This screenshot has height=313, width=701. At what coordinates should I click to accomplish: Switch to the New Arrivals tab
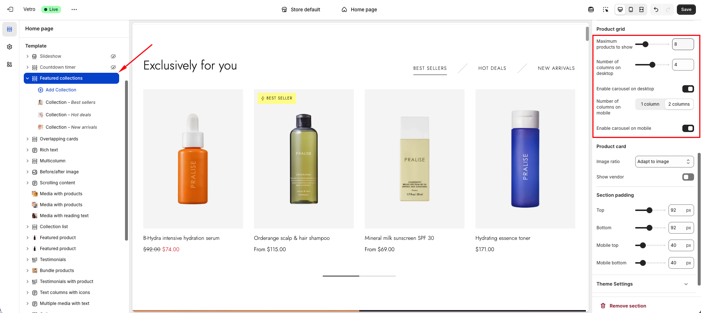(556, 68)
